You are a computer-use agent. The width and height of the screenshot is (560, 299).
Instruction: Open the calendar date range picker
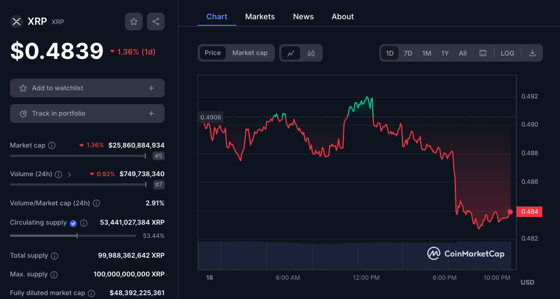click(x=483, y=53)
